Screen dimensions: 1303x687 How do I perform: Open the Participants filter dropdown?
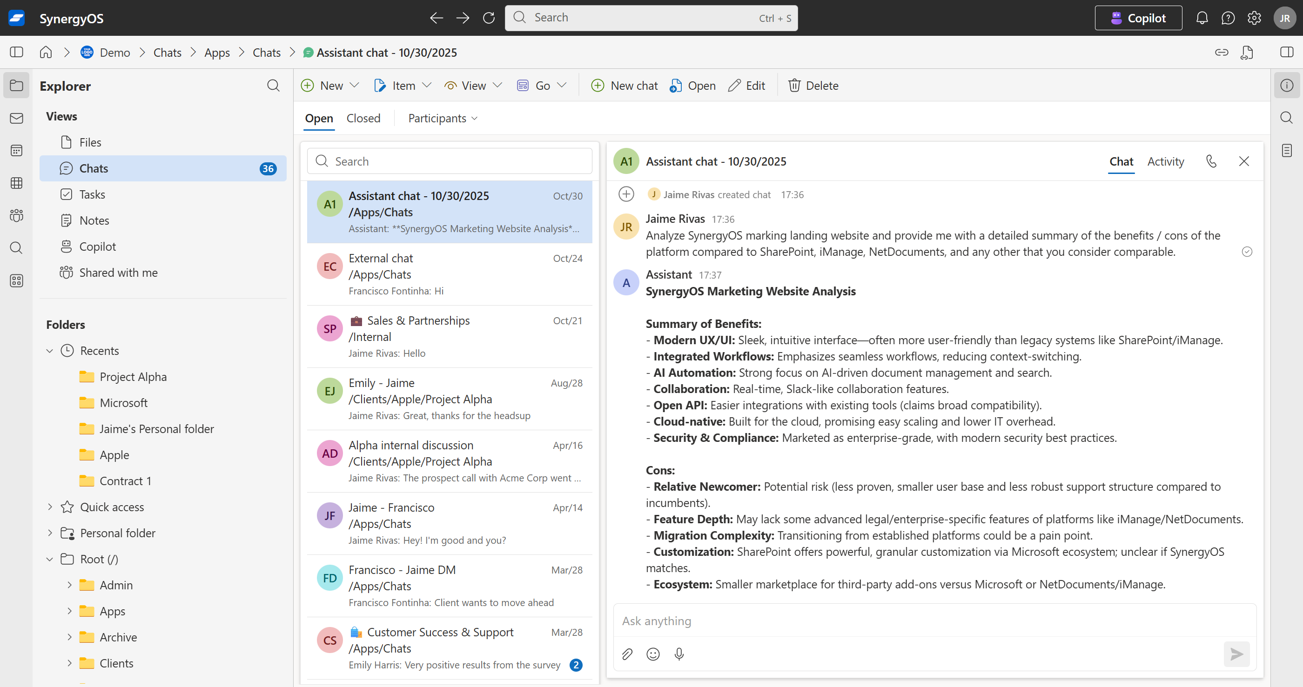point(443,118)
